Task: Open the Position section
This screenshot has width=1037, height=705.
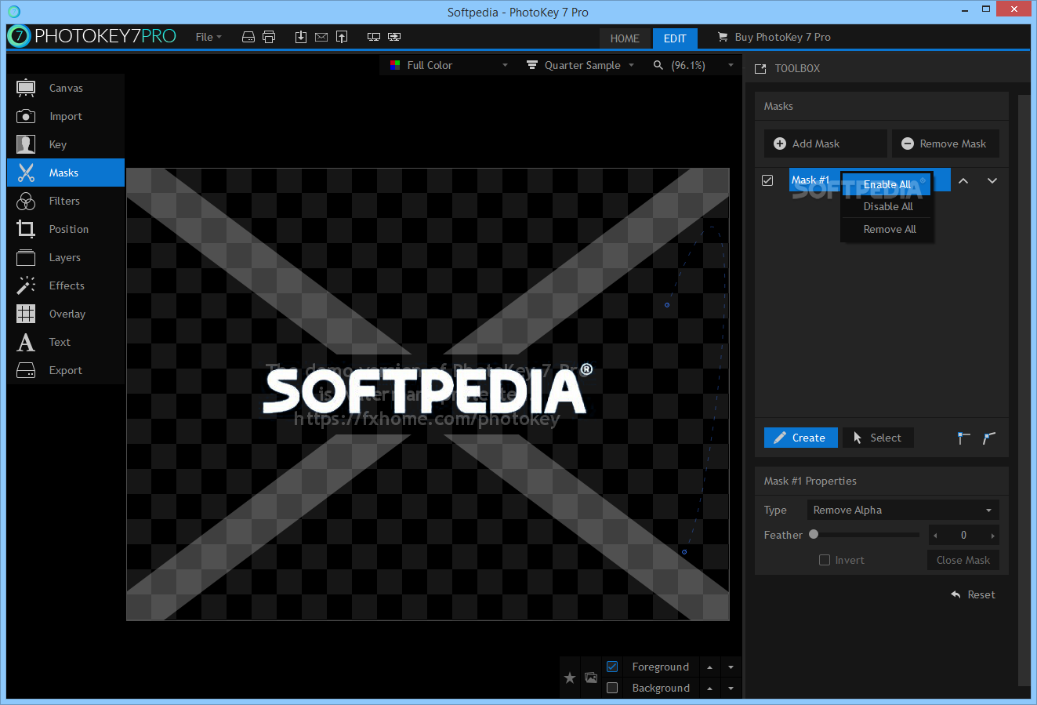Action: [x=66, y=229]
